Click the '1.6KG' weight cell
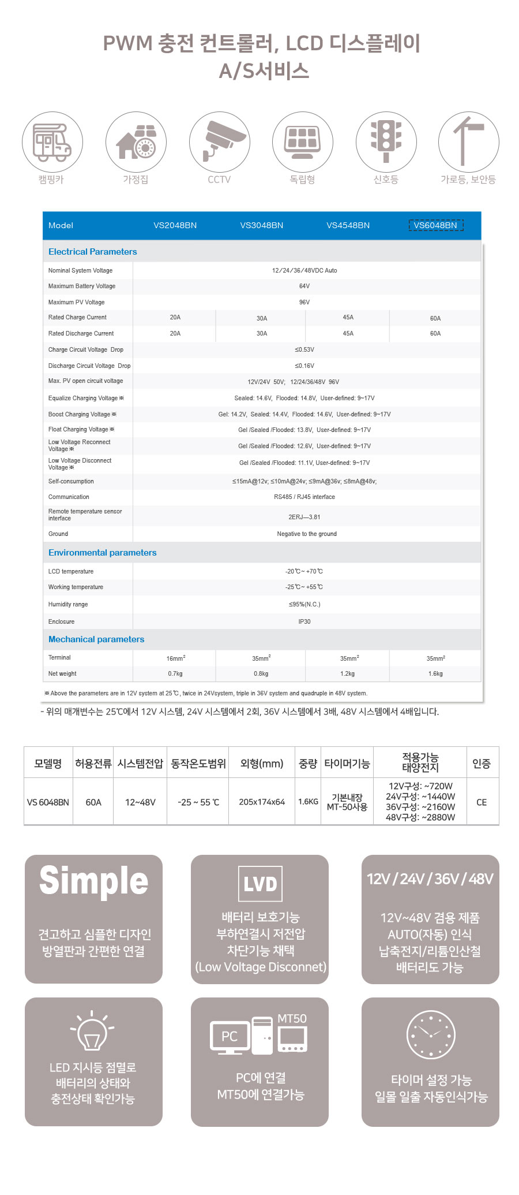The width and height of the screenshot is (519, 1195). (309, 802)
